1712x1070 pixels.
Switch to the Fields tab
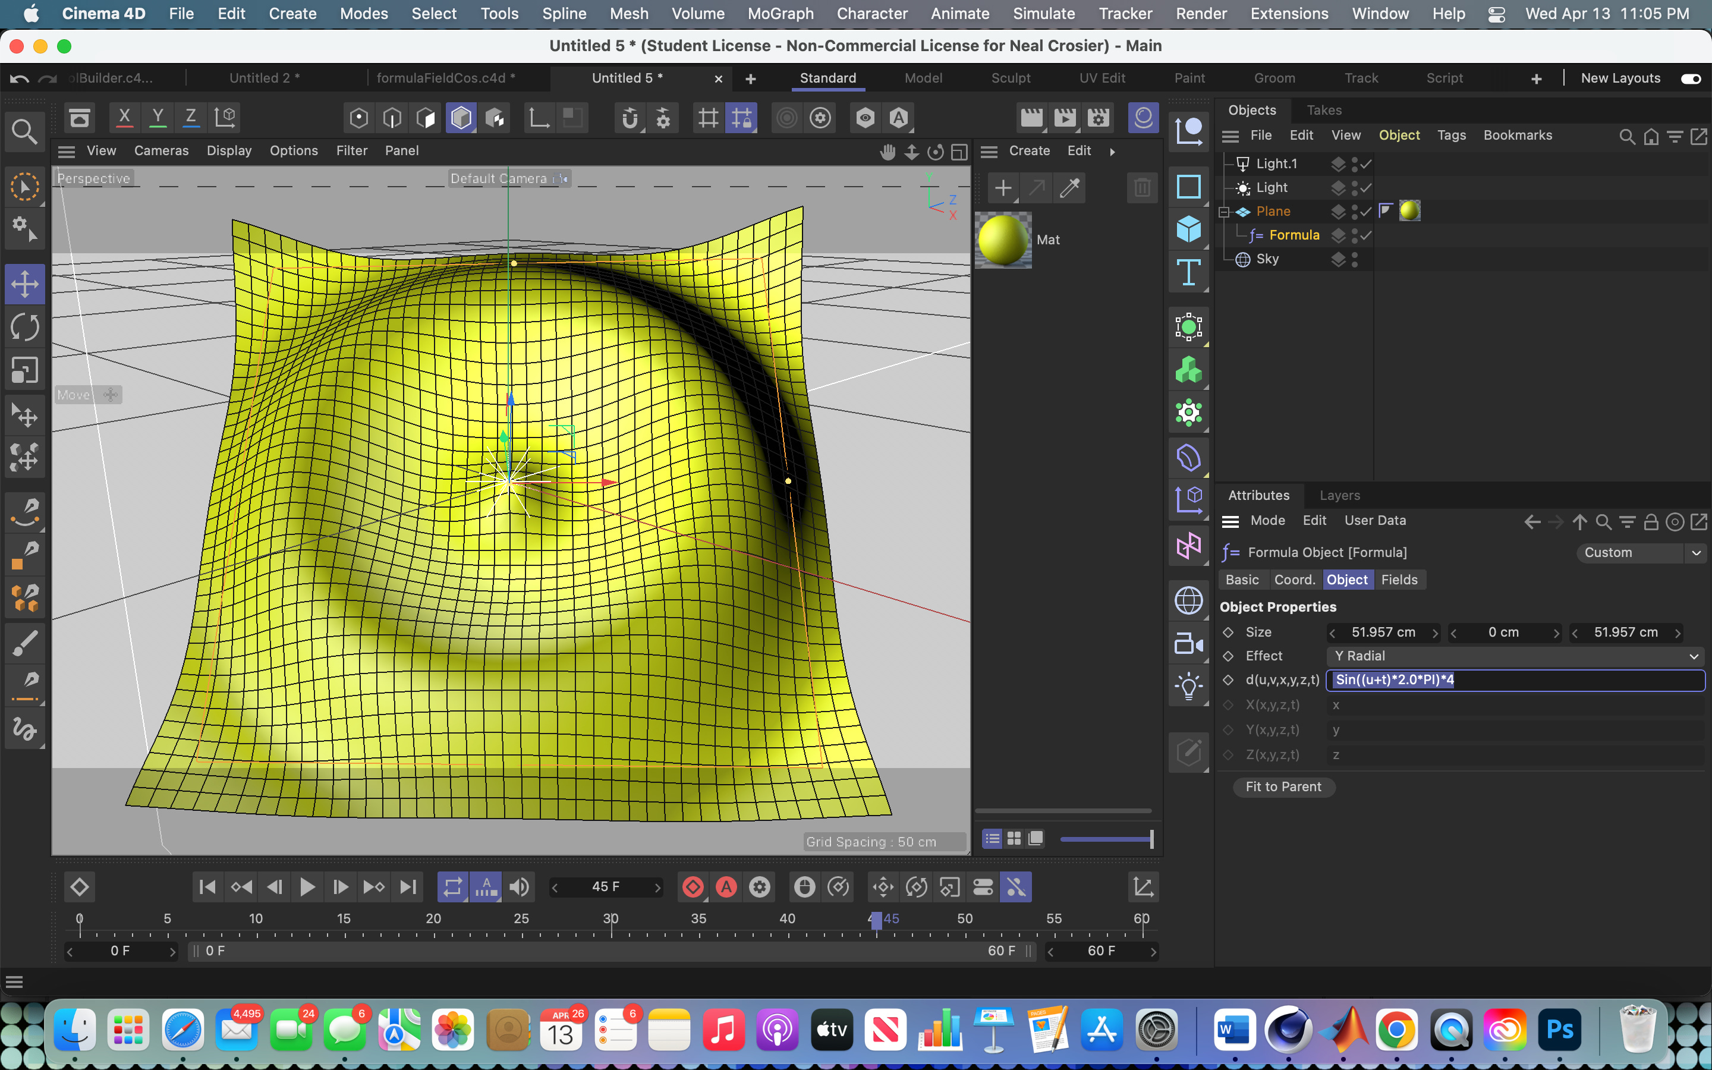1399,580
